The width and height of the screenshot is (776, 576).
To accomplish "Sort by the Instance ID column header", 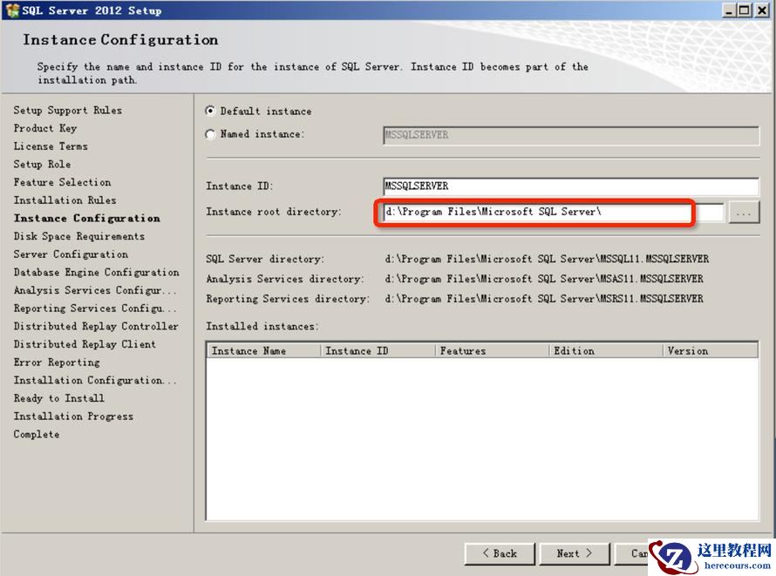I will [x=378, y=350].
